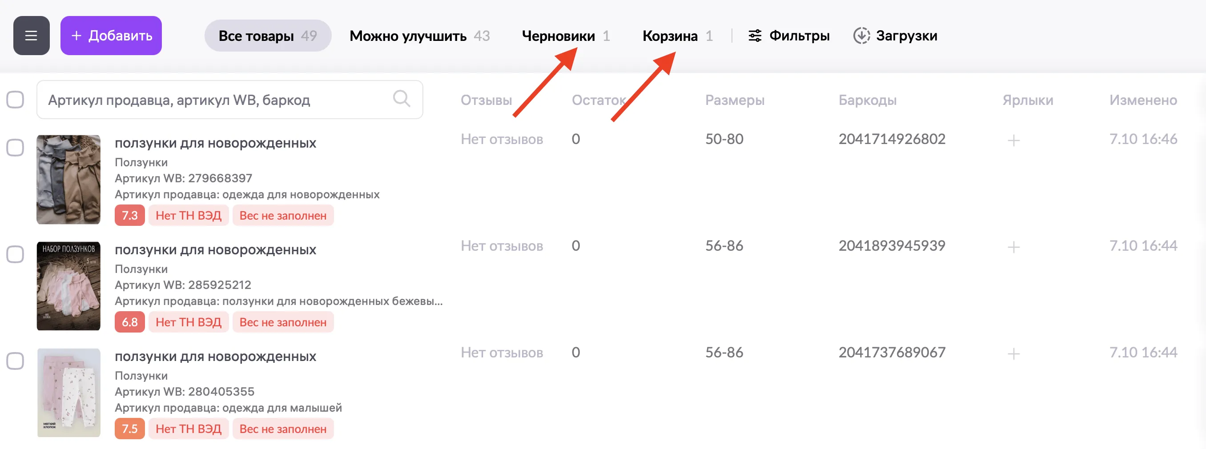This screenshot has height=449, width=1206.
Task: Click the 6.8 rating badge
Action: tap(129, 322)
